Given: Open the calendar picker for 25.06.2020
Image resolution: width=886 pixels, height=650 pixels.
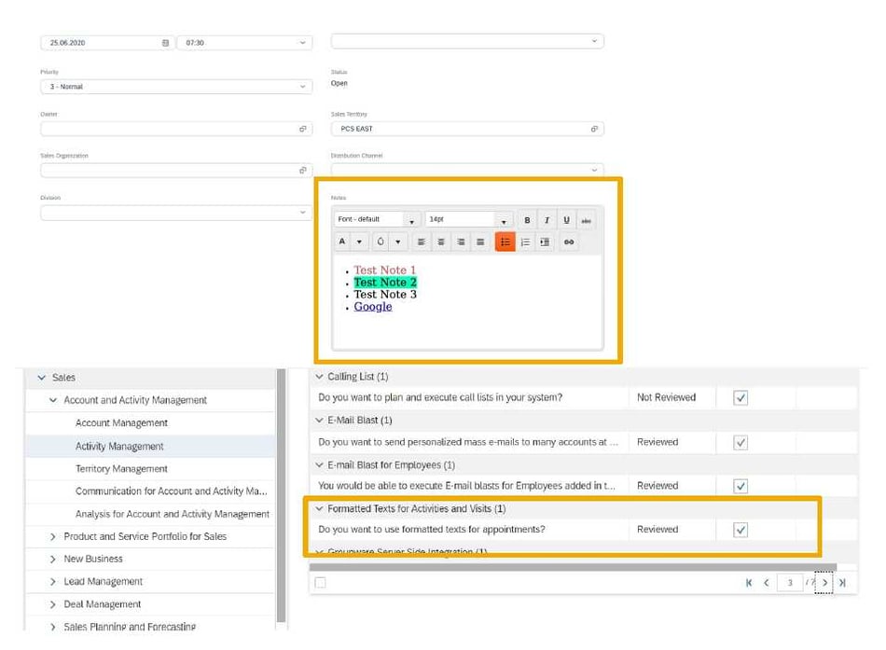Looking at the screenshot, I should pyautogui.click(x=166, y=43).
